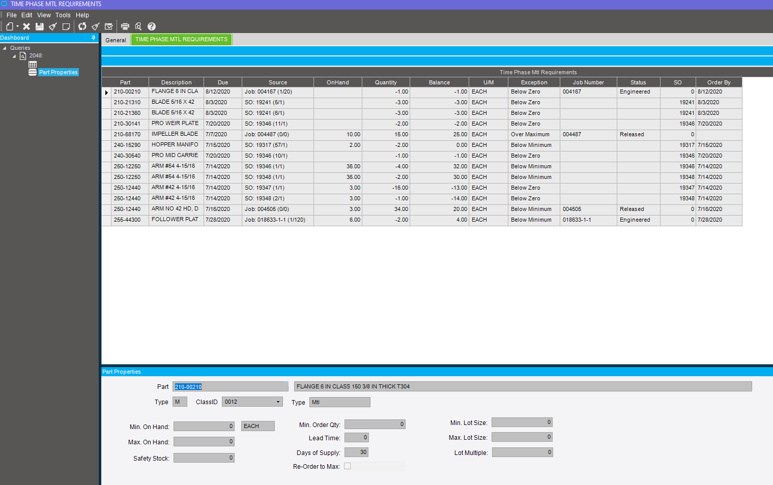Select Part Properties in Dashboard tree
The height and width of the screenshot is (485, 773).
point(58,72)
